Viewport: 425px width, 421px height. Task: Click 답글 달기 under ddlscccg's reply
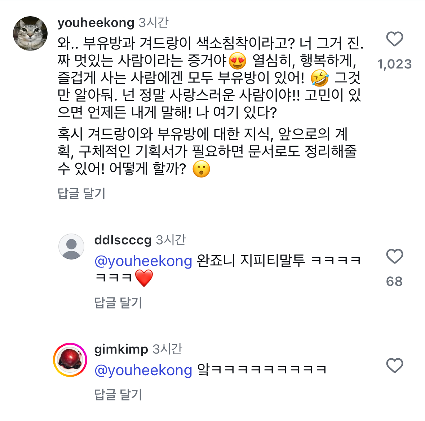(118, 302)
